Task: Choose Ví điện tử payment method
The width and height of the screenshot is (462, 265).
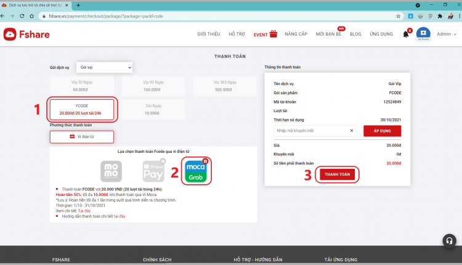Action: point(82,137)
